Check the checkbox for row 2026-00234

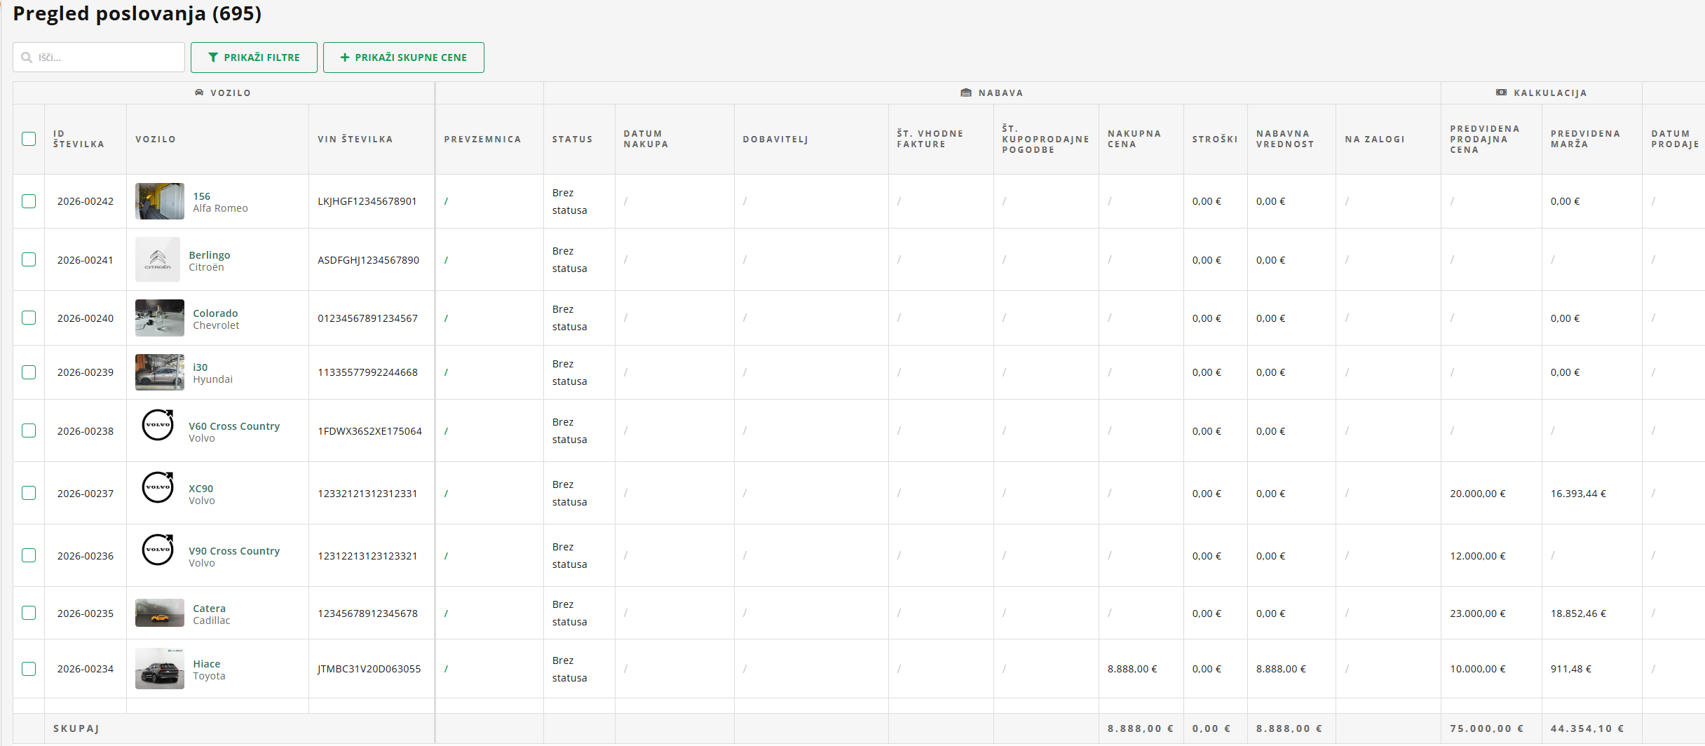29,669
